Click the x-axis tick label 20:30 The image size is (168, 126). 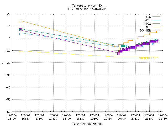(x=135, y=119)
